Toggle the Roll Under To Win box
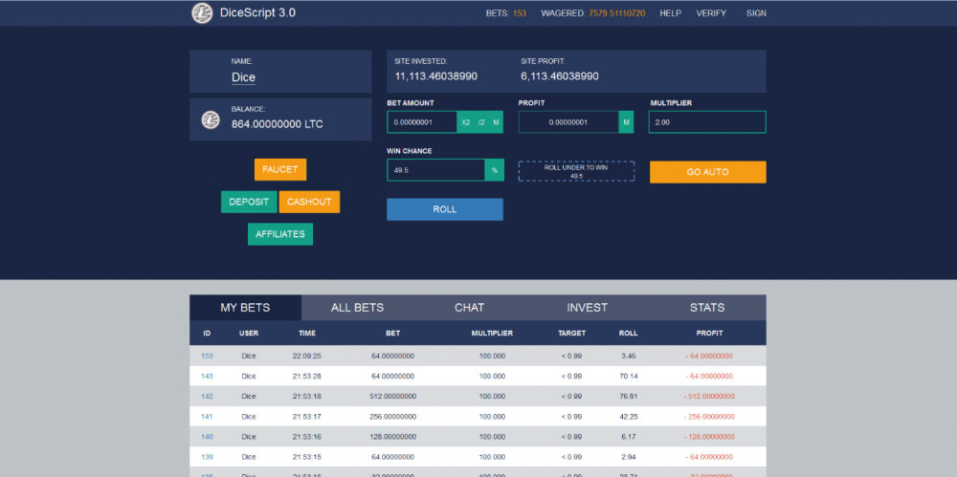Image resolution: width=957 pixels, height=477 pixels. 576,171
